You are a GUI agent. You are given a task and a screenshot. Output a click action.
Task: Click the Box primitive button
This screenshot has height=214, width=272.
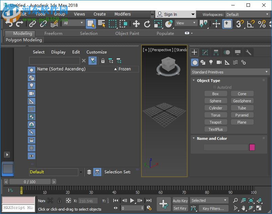click(x=216, y=93)
